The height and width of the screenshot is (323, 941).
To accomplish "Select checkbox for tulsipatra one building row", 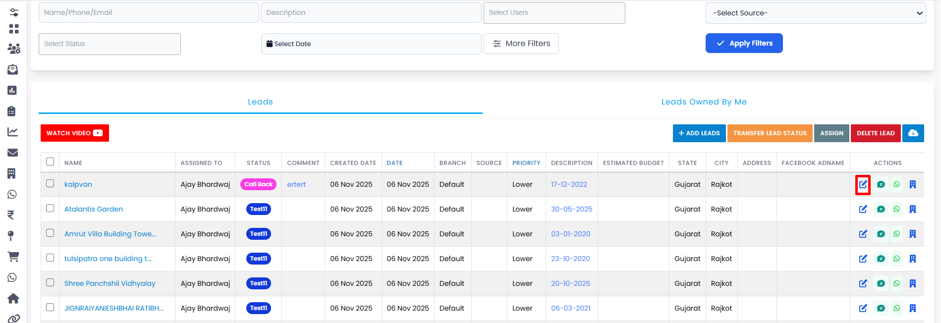I will [50, 258].
